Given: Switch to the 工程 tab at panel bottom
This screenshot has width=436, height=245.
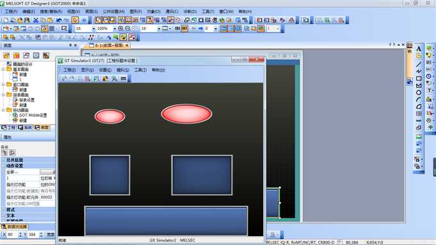Looking at the screenshot, I should pyautogui.click(x=8, y=128).
